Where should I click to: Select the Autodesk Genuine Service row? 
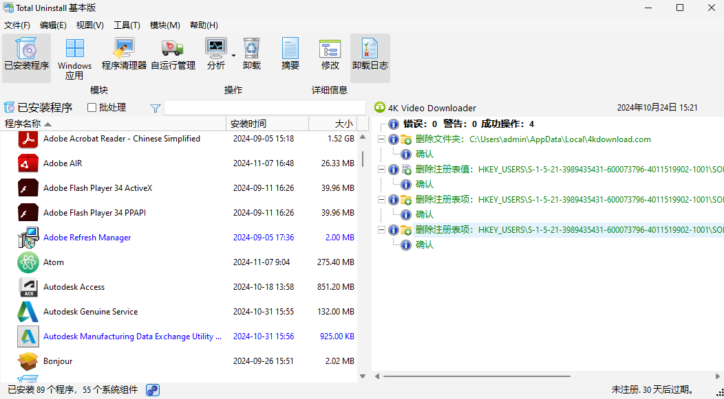click(x=179, y=312)
